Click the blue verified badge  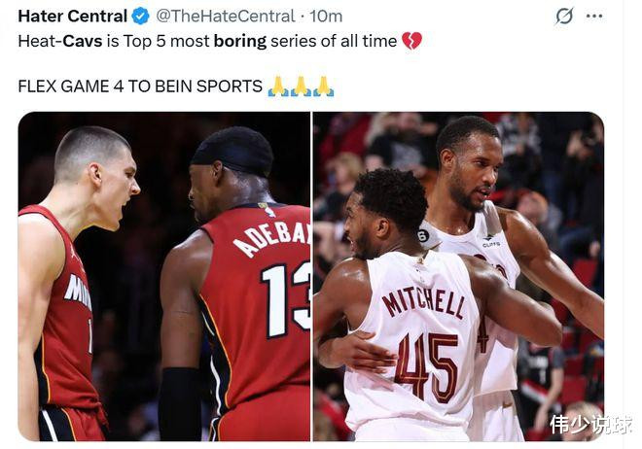[141, 17]
